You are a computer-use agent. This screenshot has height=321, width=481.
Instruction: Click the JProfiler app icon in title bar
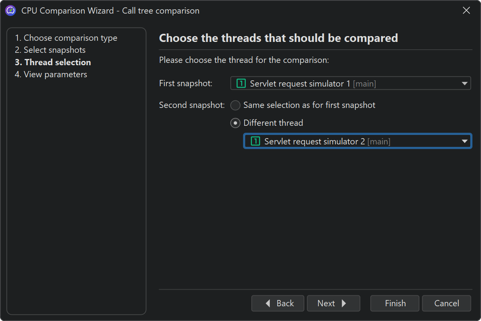point(10,10)
